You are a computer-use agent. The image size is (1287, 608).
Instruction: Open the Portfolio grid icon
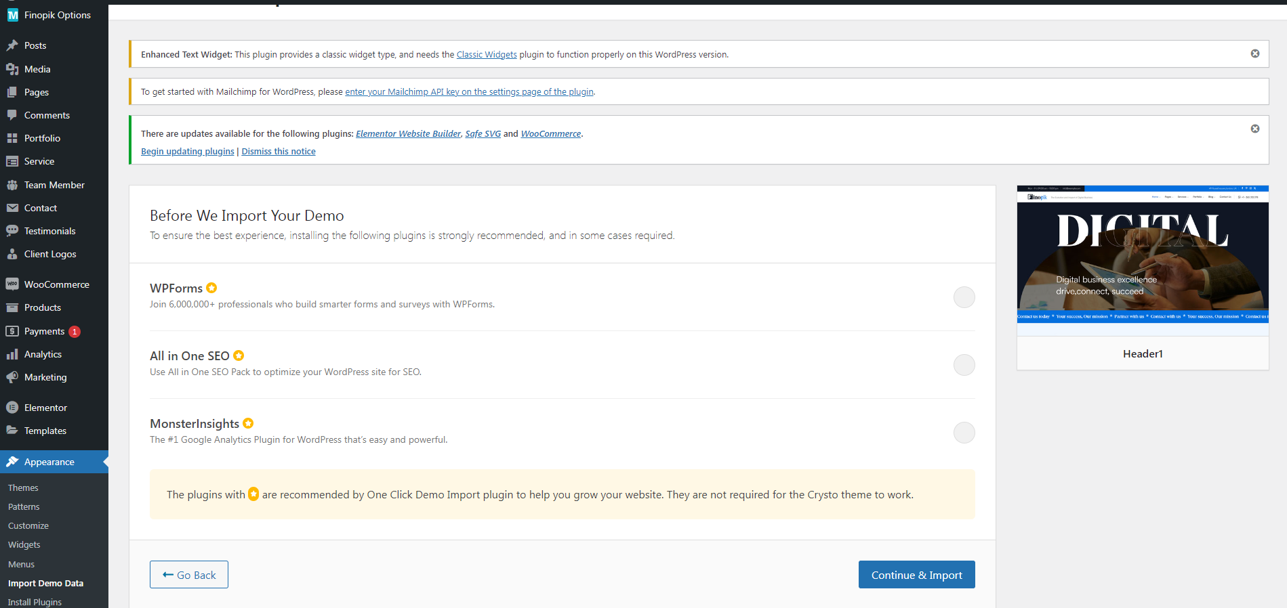click(x=12, y=138)
